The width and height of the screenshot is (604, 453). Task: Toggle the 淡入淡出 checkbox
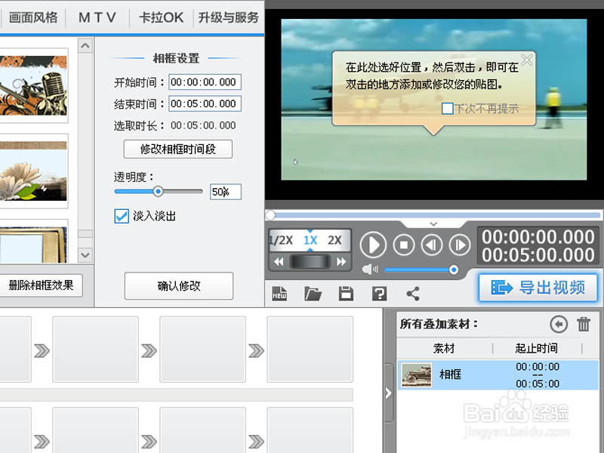122,216
